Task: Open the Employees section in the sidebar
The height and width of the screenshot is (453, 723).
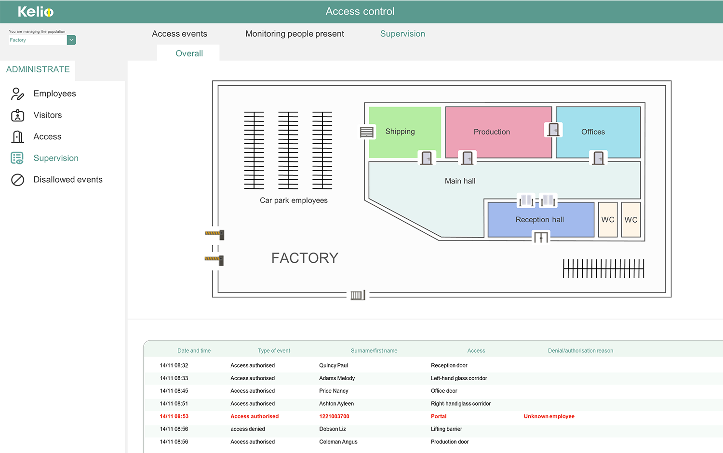Action: [x=54, y=93]
